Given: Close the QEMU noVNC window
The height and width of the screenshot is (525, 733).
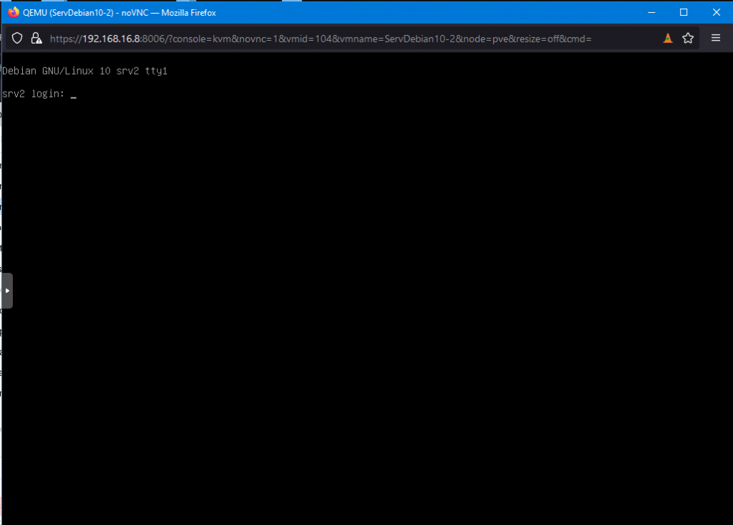Looking at the screenshot, I should click(x=717, y=12).
